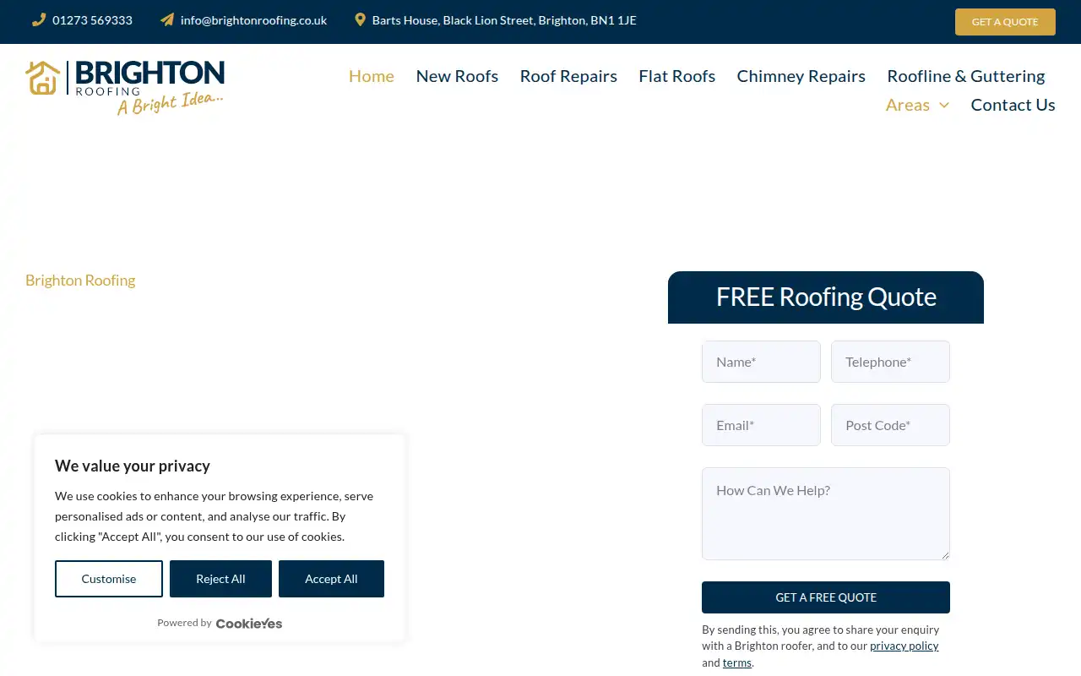Reject all cookies
The height and width of the screenshot is (676, 1081).
(x=220, y=579)
